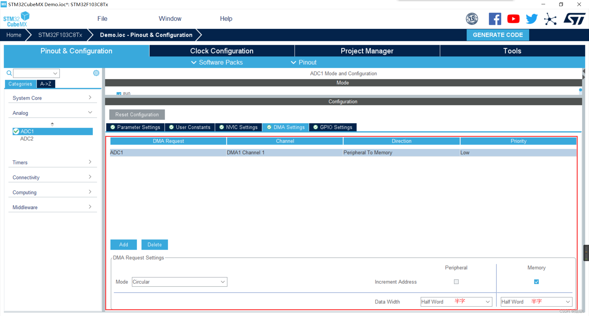Add a new DMA request

(x=124, y=245)
